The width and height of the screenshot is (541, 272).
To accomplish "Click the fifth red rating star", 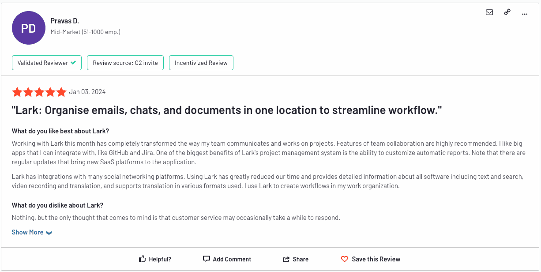I will (60, 91).
